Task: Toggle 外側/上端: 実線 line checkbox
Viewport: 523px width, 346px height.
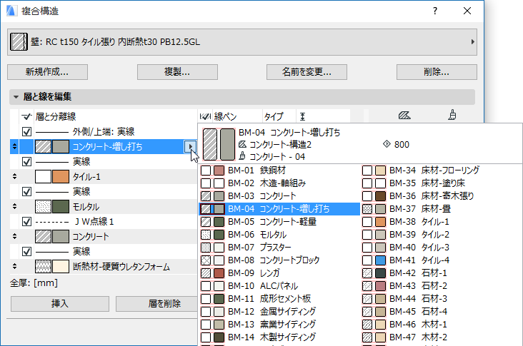Action: pyautogui.click(x=26, y=131)
